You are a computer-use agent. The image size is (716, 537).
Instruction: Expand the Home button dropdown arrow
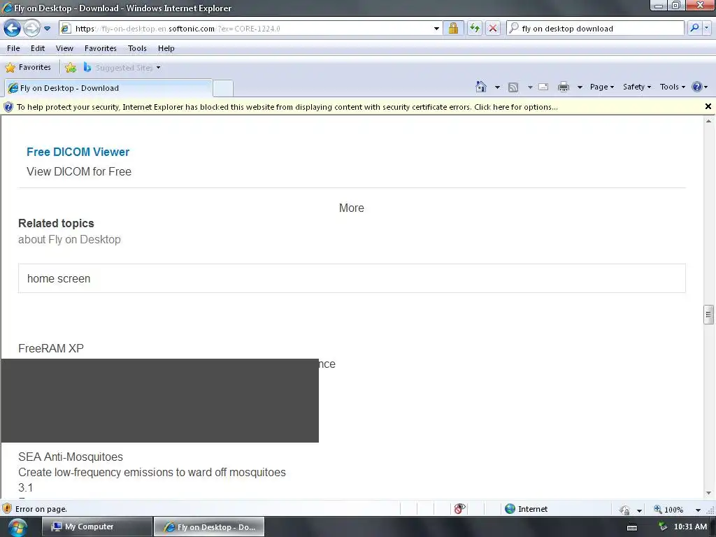(x=497, y=87)
